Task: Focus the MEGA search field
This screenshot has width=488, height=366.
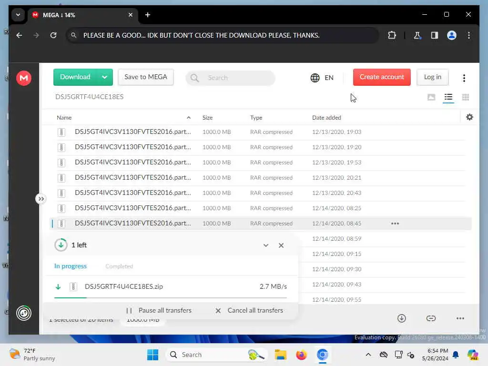Action: 231,78
